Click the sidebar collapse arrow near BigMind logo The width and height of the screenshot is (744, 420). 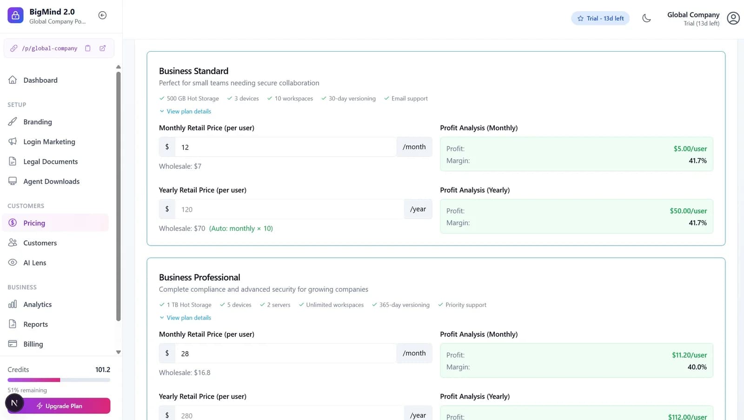pyautogui.click(x=102, y=14)
